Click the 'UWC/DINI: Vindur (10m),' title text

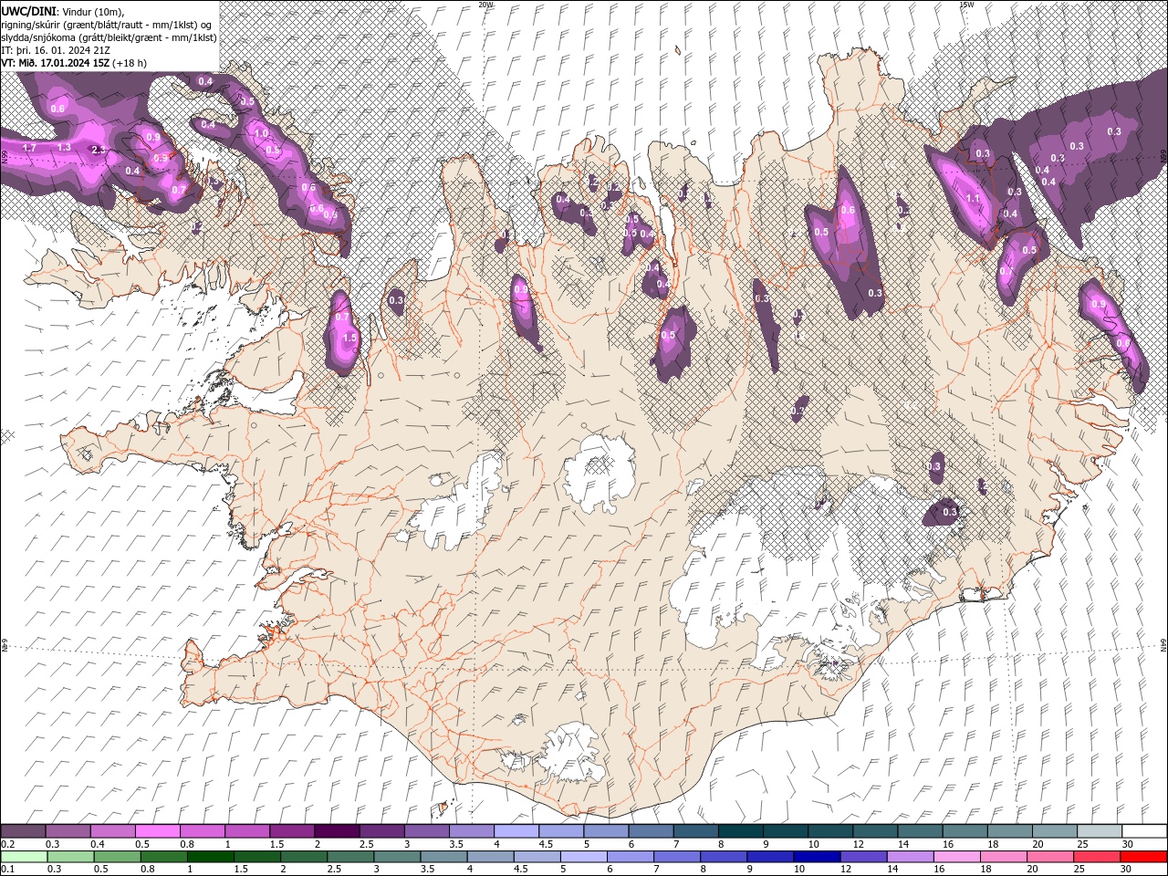[x=63, y=10]
